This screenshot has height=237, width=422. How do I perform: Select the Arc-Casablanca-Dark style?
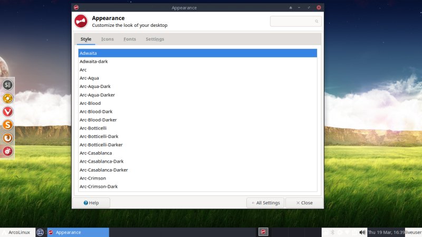point(197,162)
